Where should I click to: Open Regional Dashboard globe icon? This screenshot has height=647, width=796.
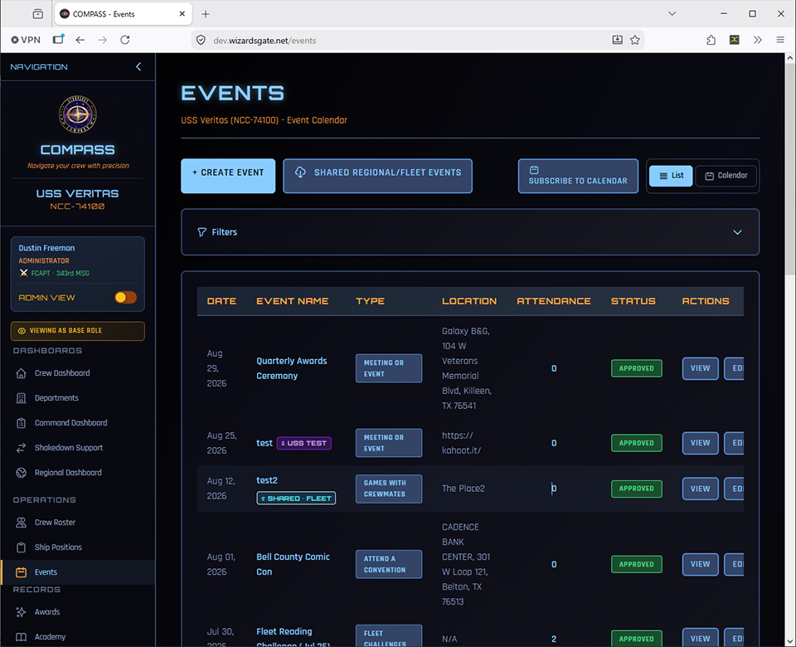coord(21,473)
